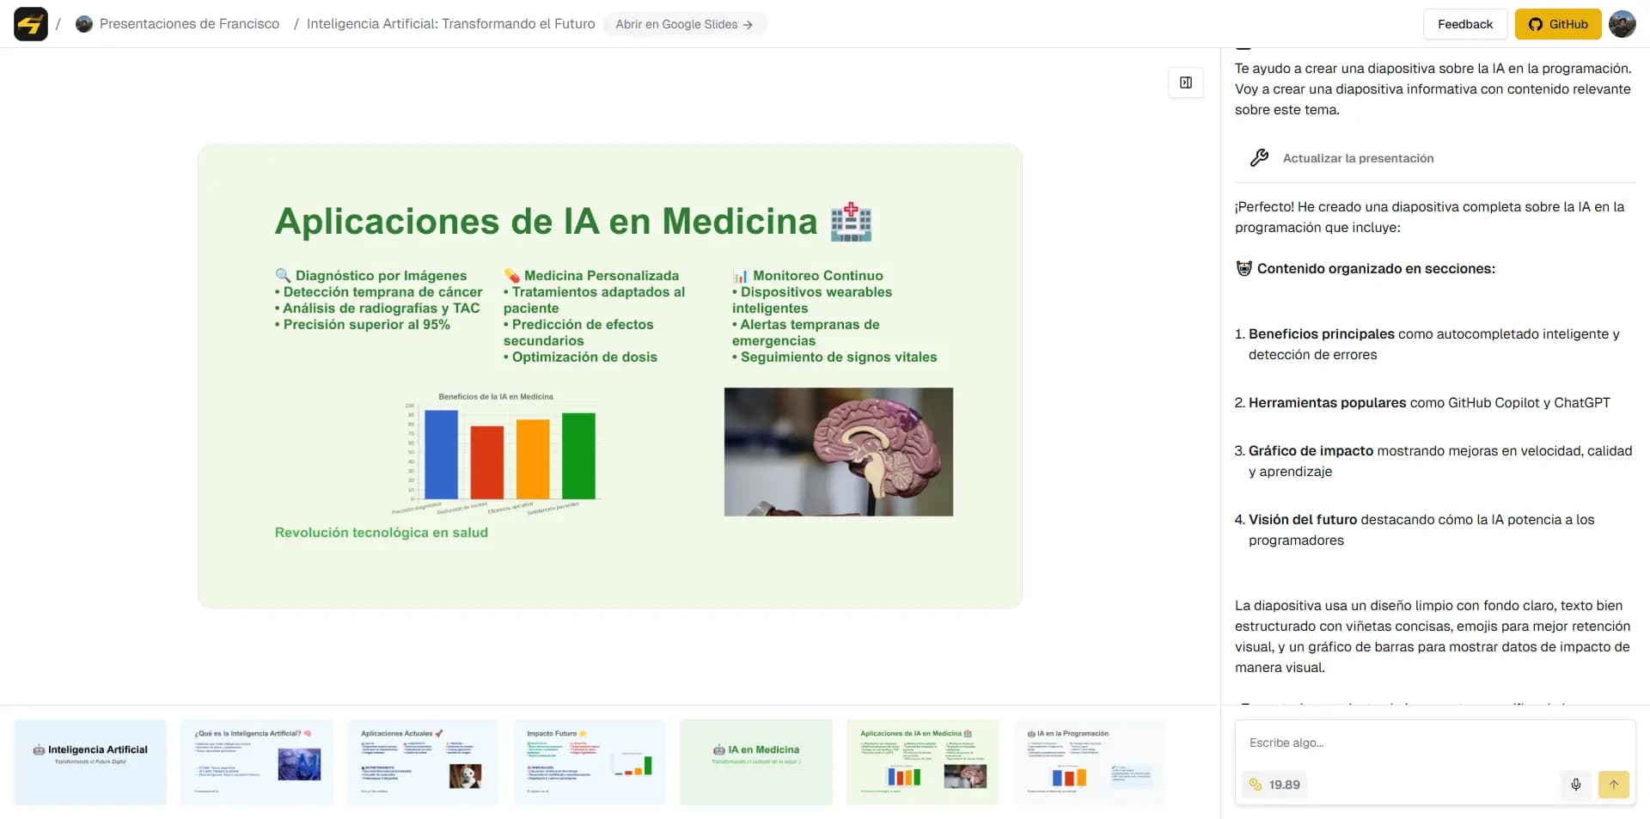Image resolution: width=1650 pixels, height=819 pixels.
Task: Toggle the side panel layout icon
Action: point(1185,83)
